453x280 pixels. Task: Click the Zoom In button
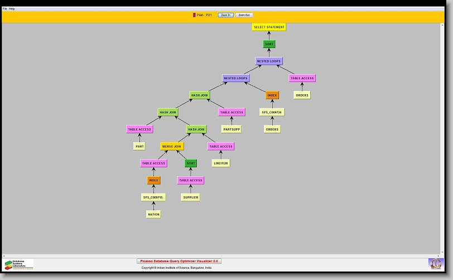[x=225, y=15]
